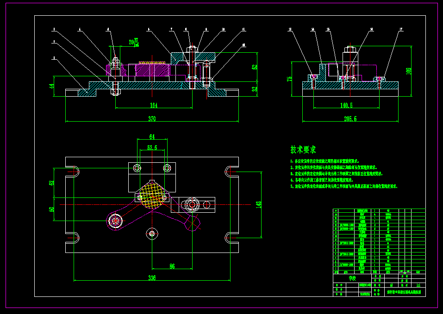Image resolution: width=443 pixels, height=314 pixels.
Task: Select the 75 dimension in side view
Action: tap(289, 79)
